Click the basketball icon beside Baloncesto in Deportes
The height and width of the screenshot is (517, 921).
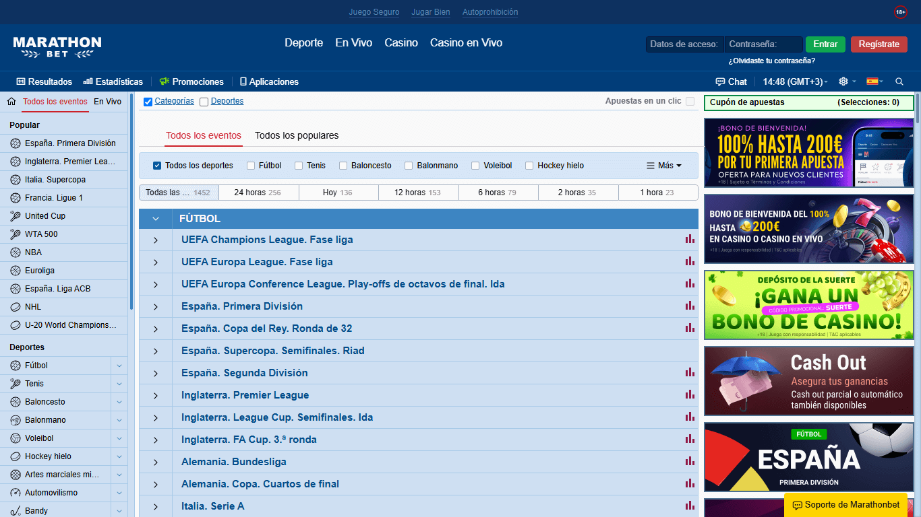click(x=16, y=402)
